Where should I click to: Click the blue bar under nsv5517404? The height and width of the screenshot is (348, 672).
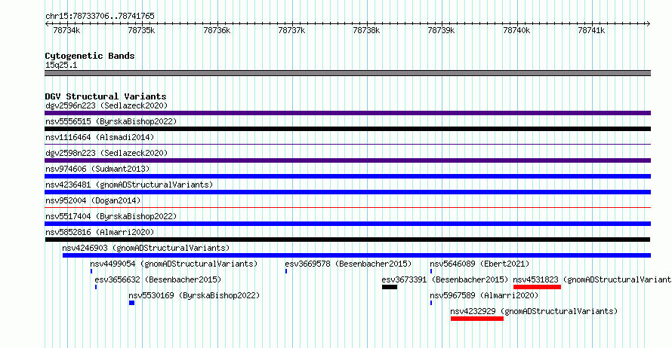(x=347, y=224)
